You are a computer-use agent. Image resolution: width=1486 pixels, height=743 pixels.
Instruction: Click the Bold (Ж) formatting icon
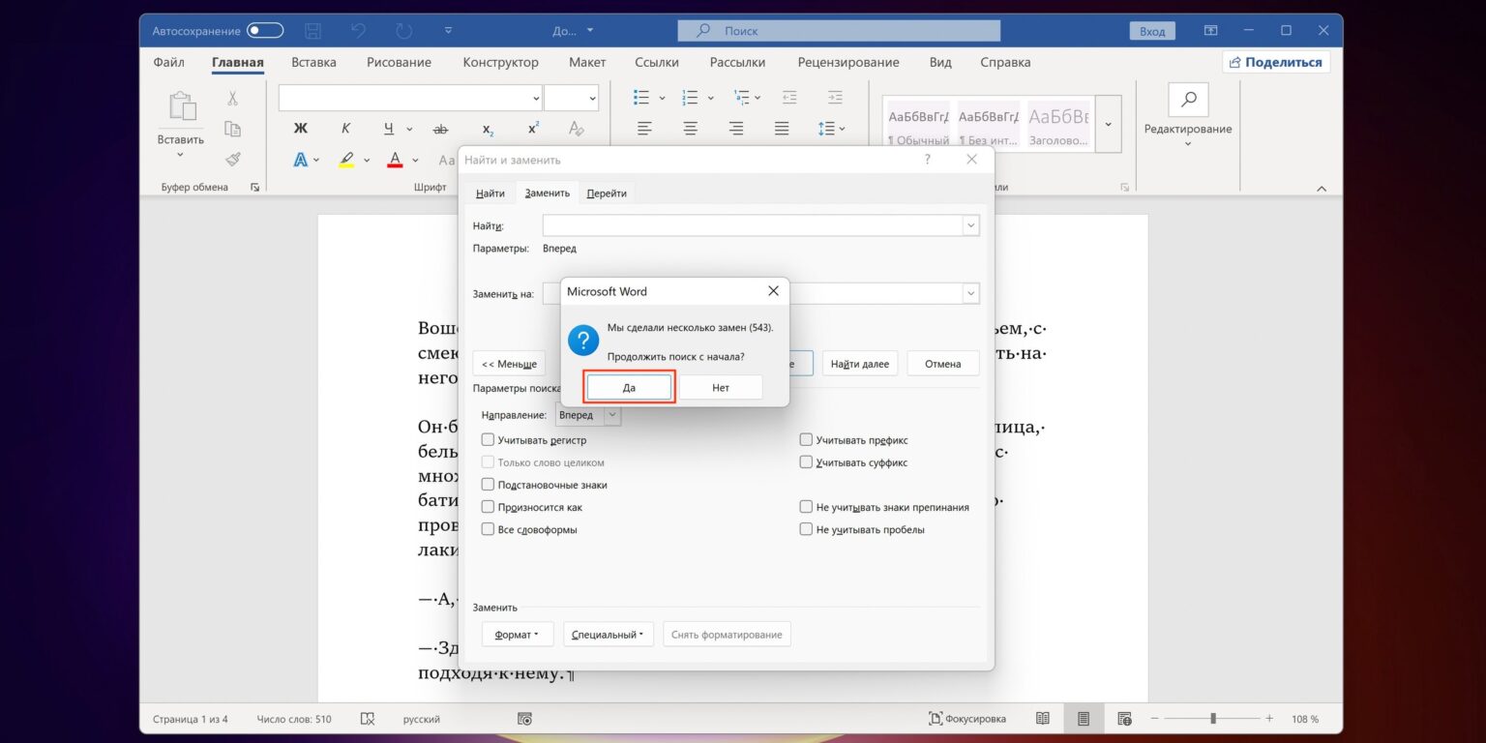(x=300, y=129)
